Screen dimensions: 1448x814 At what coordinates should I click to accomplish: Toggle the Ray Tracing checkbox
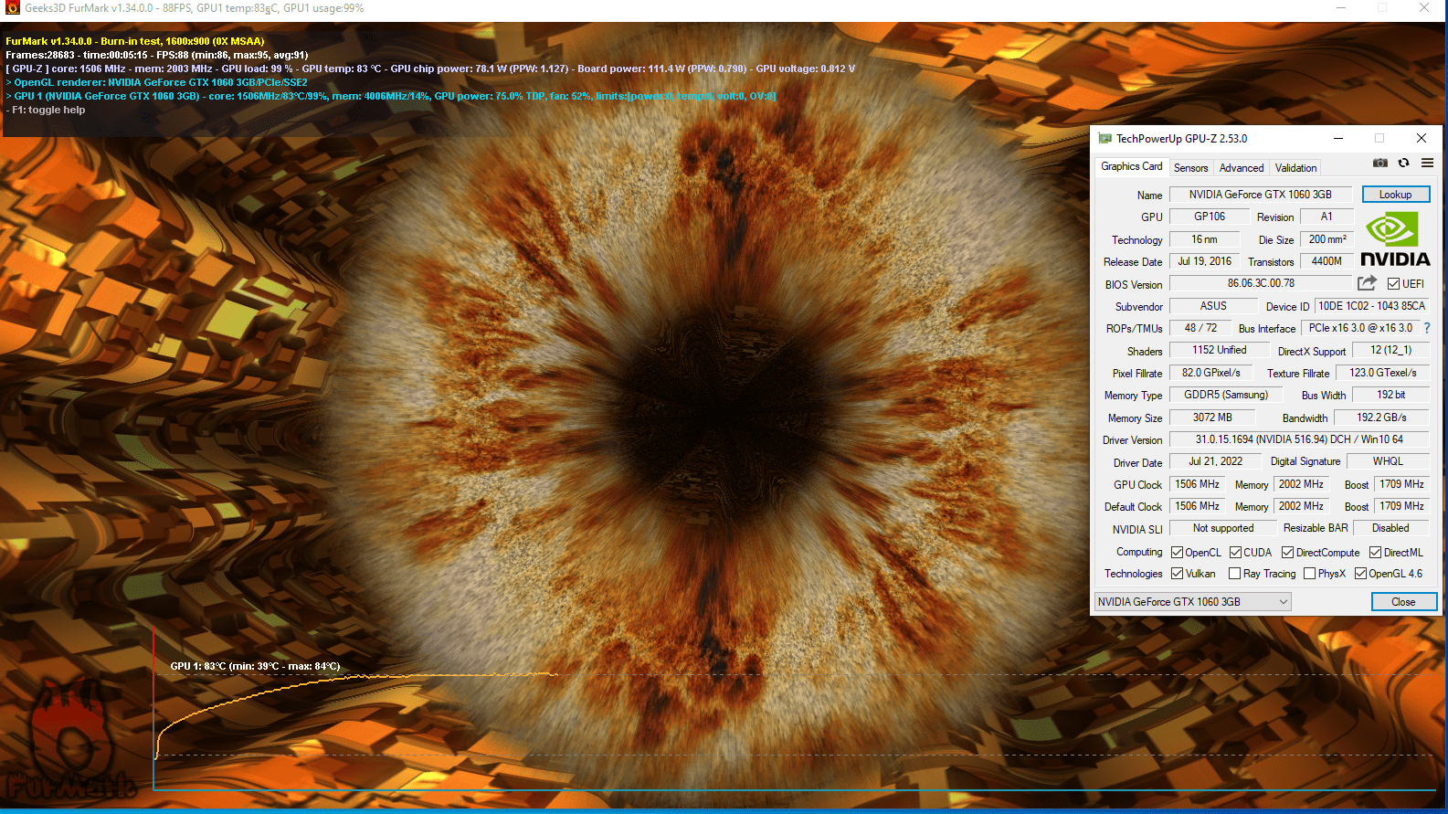click(1234, 574)
